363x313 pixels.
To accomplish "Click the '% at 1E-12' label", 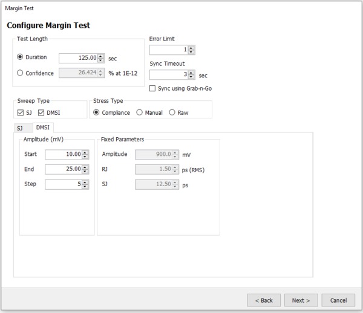I will pos(123,73).
